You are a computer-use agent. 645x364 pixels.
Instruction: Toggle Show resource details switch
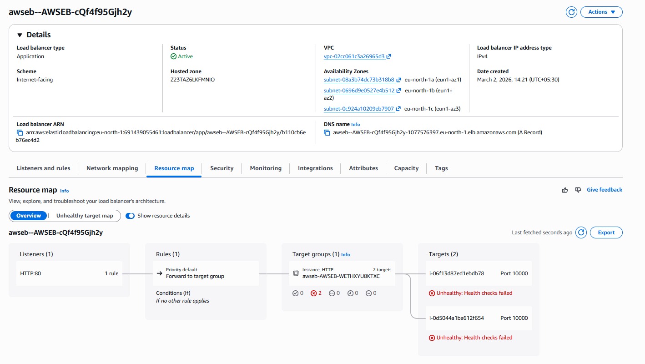coord(130,216)
